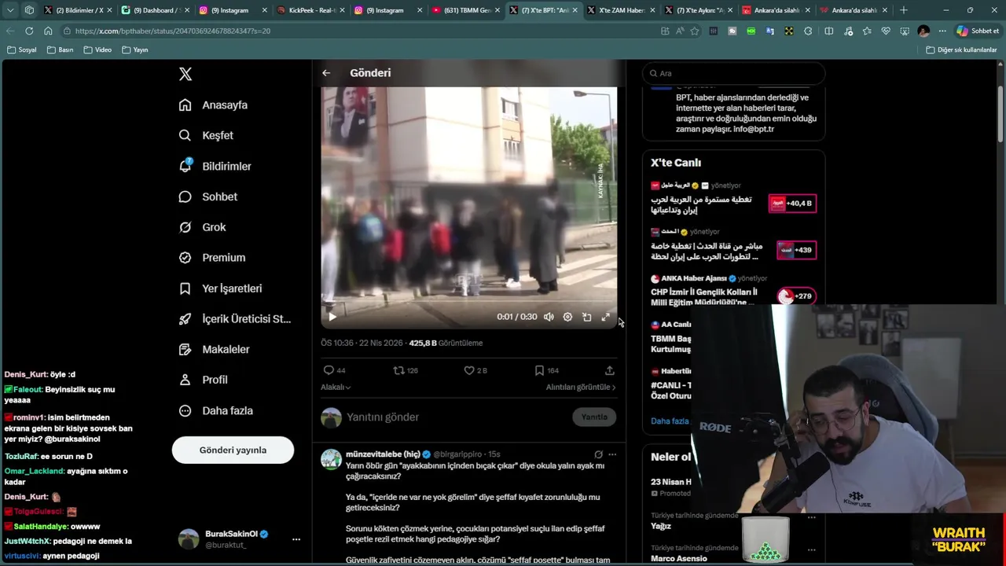Open Sosyal bookmarks folder
The height and width of the screenshot is (566, 1006).
click(22, 50)
